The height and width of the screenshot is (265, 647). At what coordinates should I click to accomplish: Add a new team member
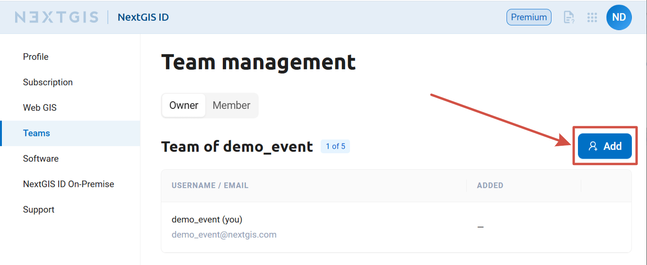[605, 146]
